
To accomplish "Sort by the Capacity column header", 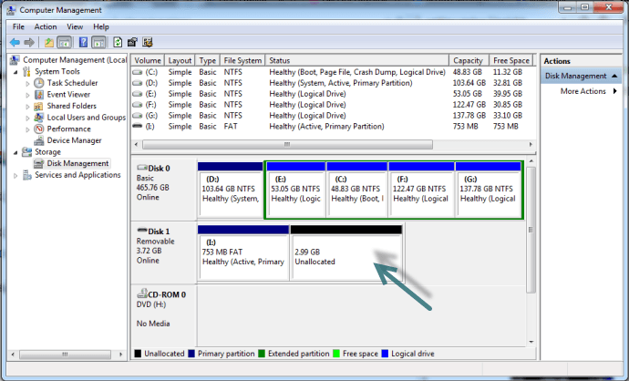I will (x=469, y=60).
